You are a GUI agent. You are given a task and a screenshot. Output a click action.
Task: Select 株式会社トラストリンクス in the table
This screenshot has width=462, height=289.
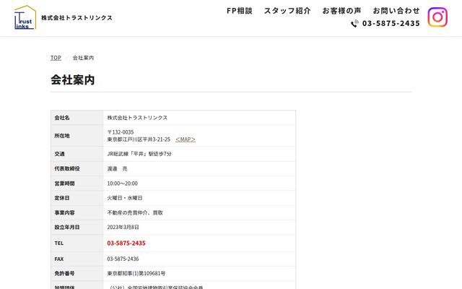point(137,118)
